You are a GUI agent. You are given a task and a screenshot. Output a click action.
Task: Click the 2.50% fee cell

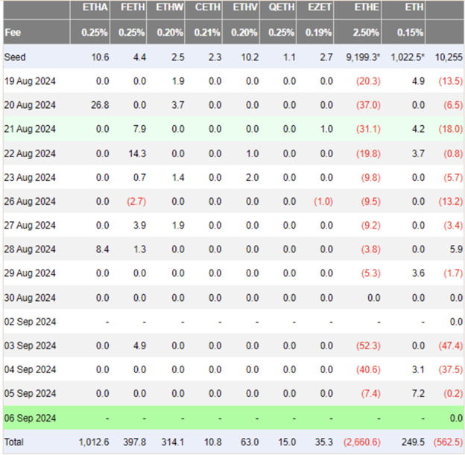[365, 33]
